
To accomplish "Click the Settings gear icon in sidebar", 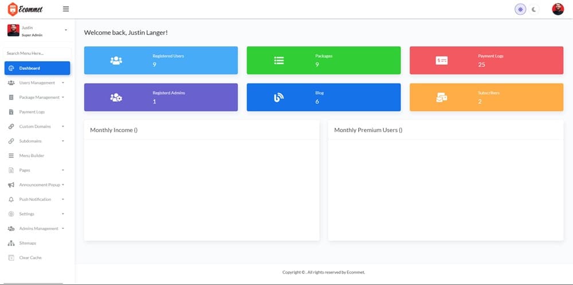I will [x=11, y=214].
